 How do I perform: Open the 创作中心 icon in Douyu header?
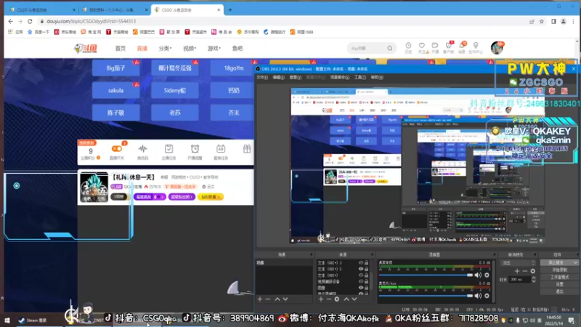476,46
